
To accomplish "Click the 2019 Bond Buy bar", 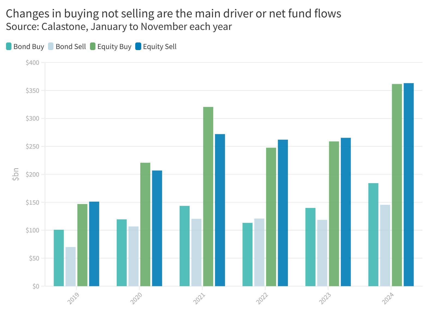I will click(59, 258).
